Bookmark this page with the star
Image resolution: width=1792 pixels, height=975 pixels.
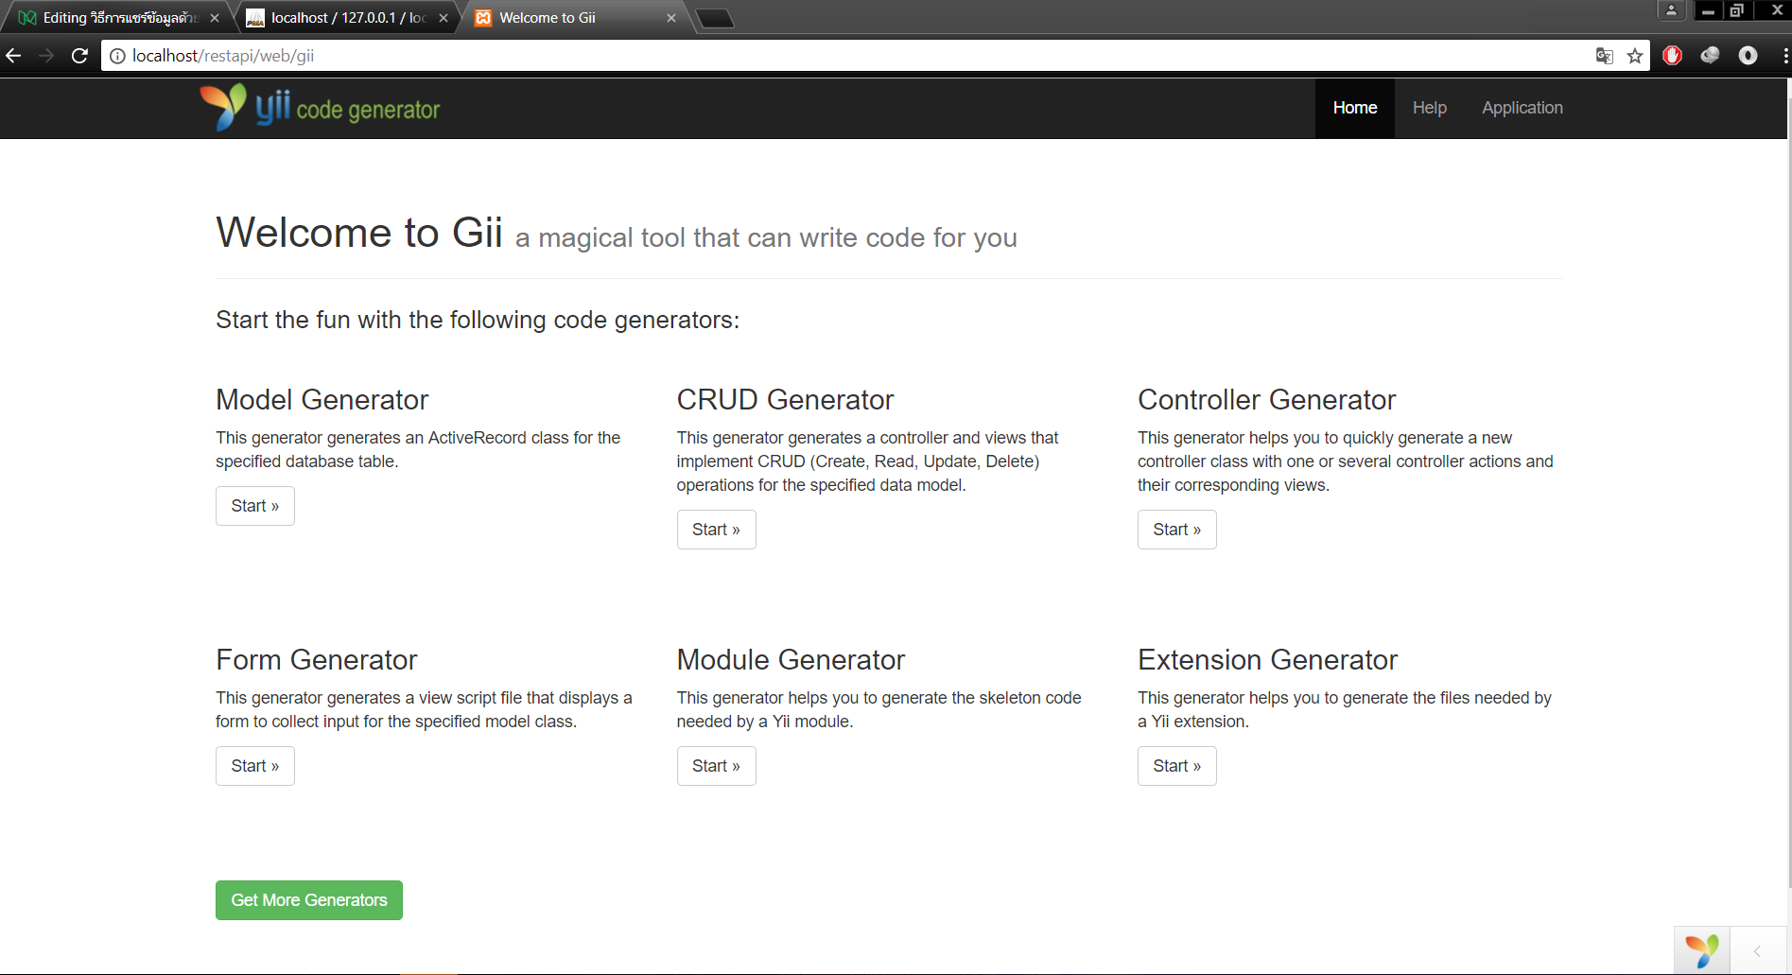pyautogui.click(x=1635, y=56)
